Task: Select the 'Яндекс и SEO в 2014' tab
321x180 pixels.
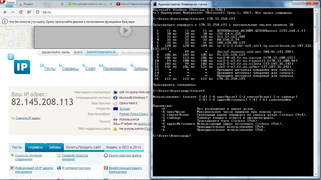Action: pyautogui.click(x=124, y=147)
